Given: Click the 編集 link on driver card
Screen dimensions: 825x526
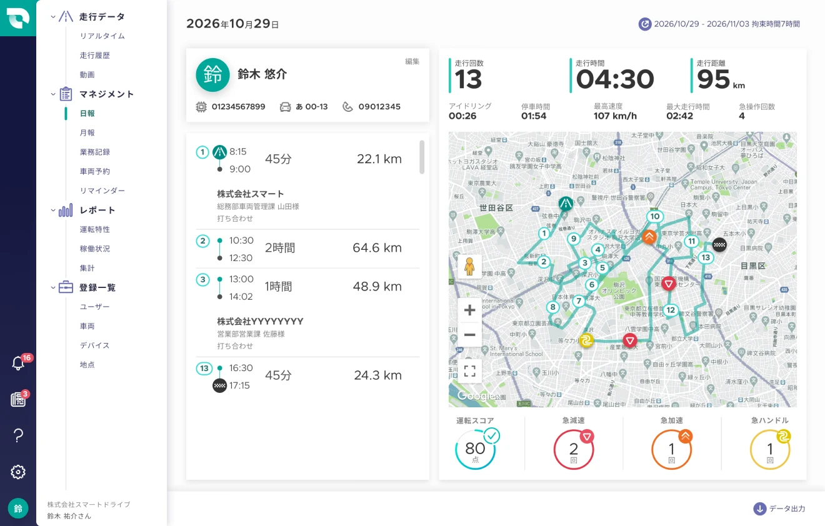Looking at the screenshot, I should tap(412, 61).
